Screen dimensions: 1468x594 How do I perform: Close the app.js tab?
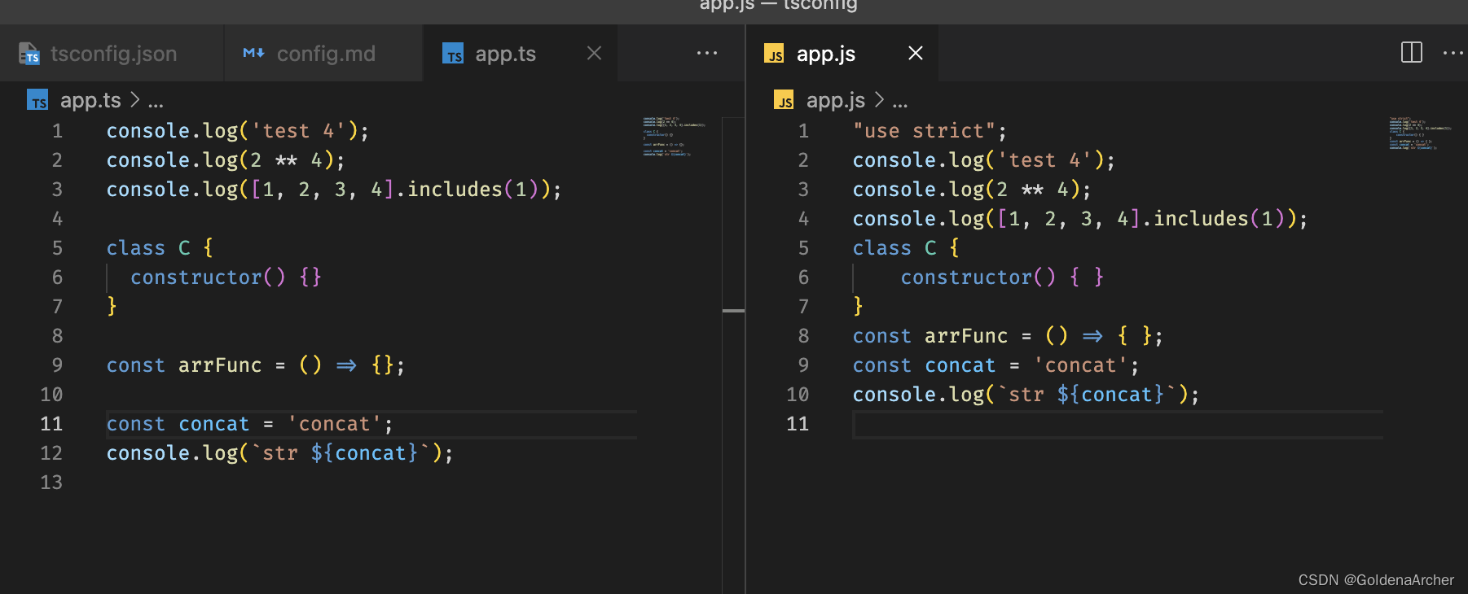tap(916, 53)
